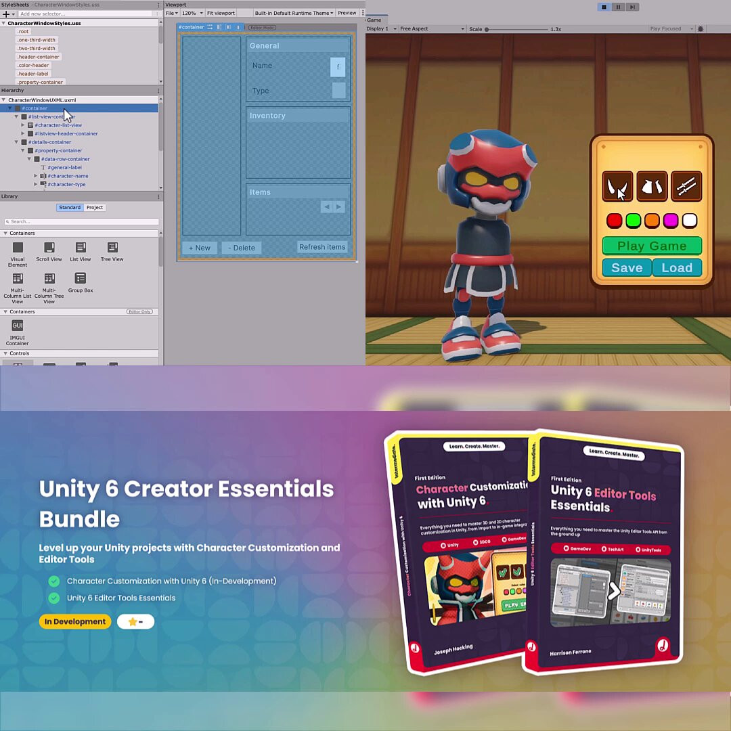
Task: Click the green Play Game button
Action: tap(652, 246)
